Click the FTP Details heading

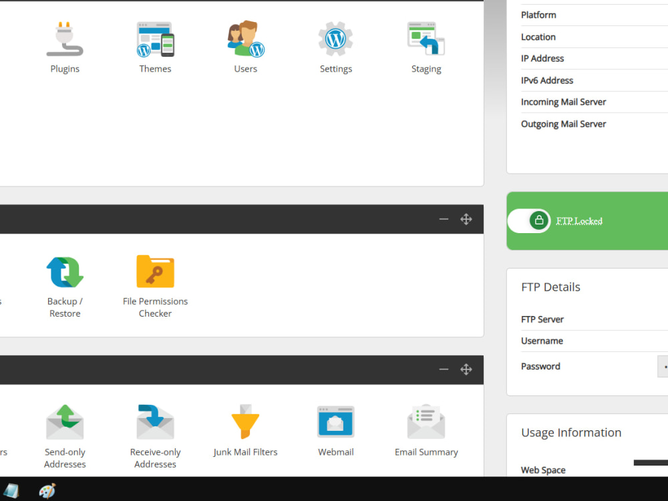pyautogui.click(x=550, y=287)
